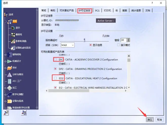167x125 pixels.
Task: Check the ED2 Educational Heat 2 checkbox
Action: tap(55, 78)
